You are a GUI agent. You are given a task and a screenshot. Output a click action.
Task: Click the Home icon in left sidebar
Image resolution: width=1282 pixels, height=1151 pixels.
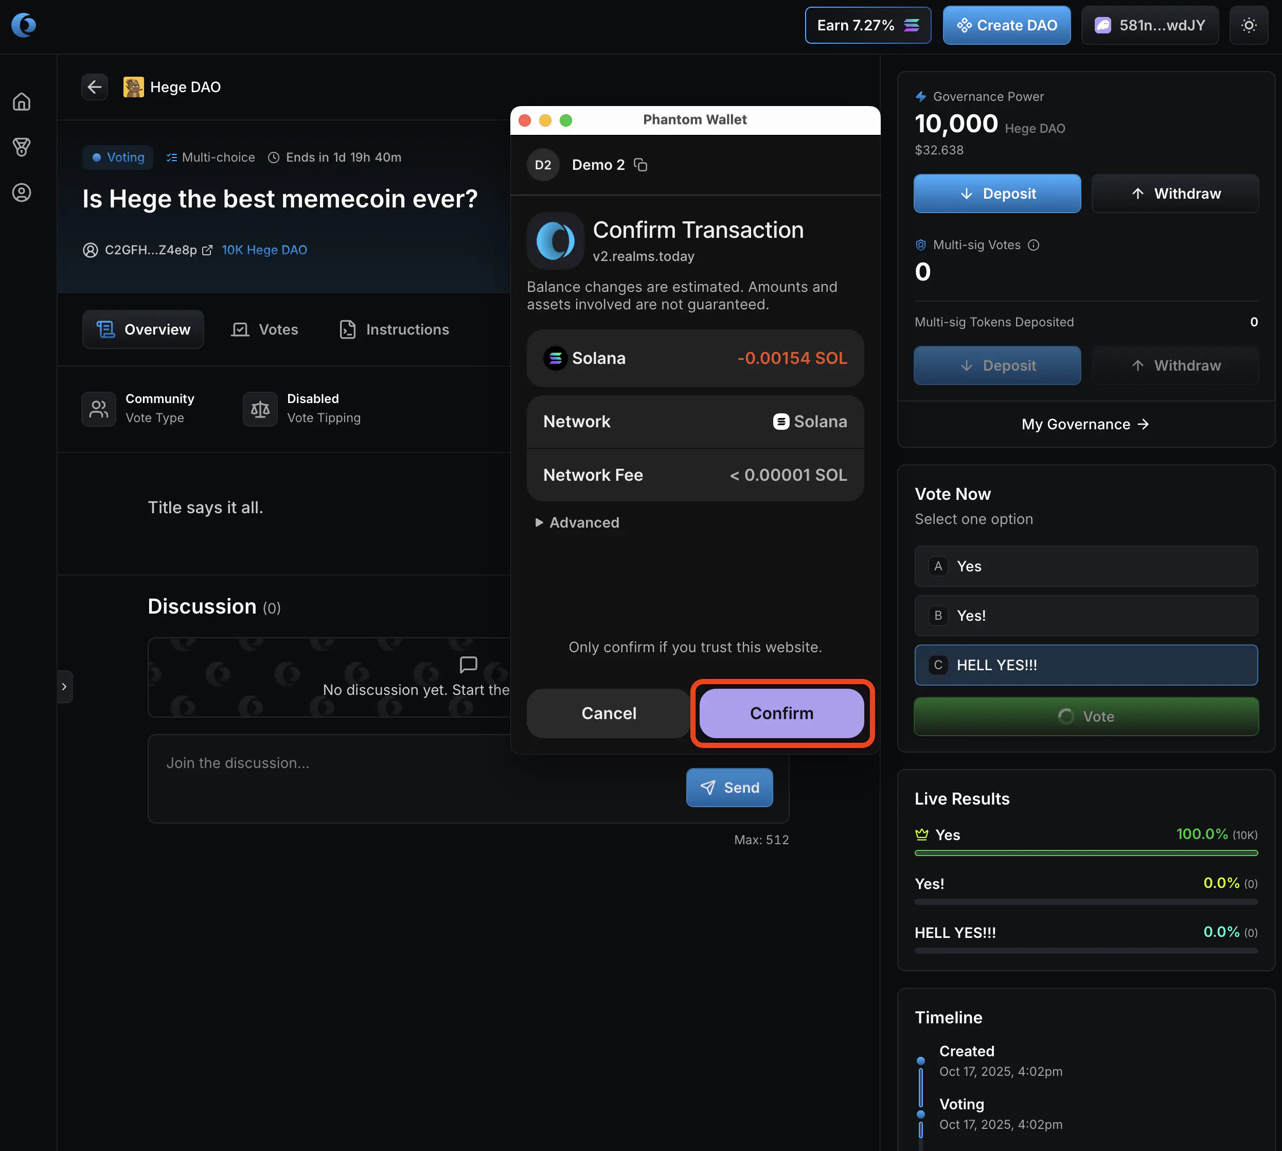(x=22, y=102)
